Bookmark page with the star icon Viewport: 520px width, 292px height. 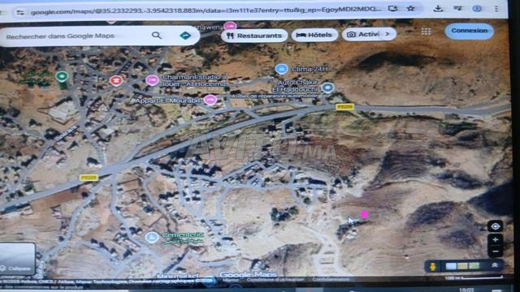pyautogui.click(x=410, y=8)
